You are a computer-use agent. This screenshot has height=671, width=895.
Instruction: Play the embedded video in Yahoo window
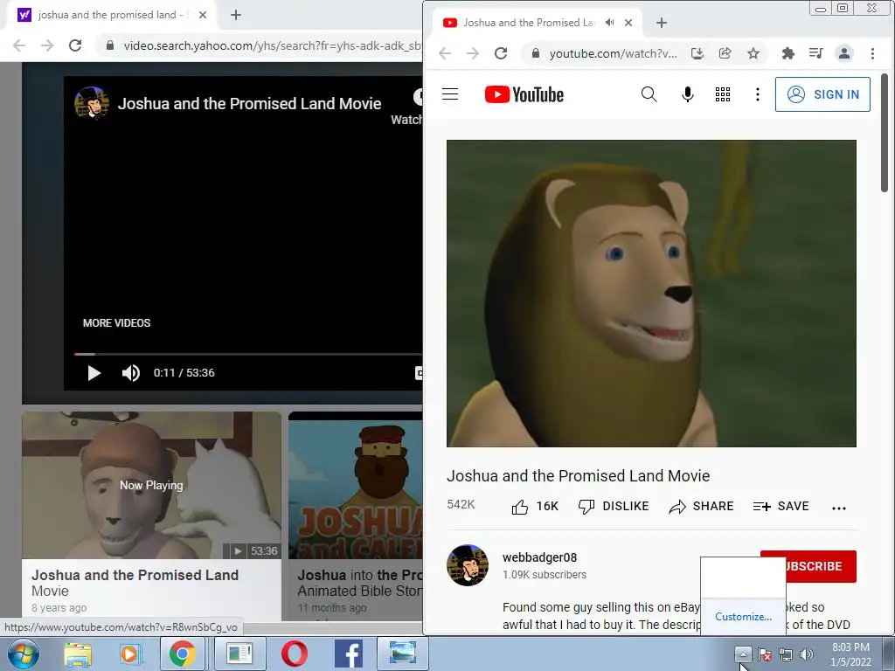click(x=94, y=373)
